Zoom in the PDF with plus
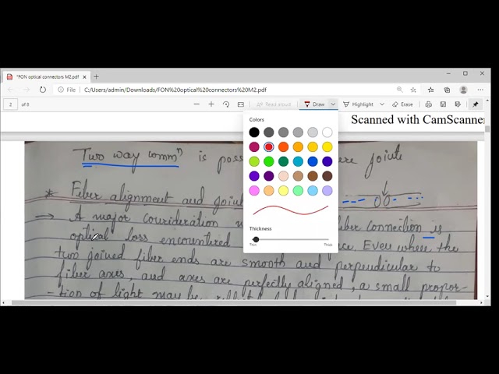Image resolution: width=499 pixels, height=374 pixels. coord(211,104)
